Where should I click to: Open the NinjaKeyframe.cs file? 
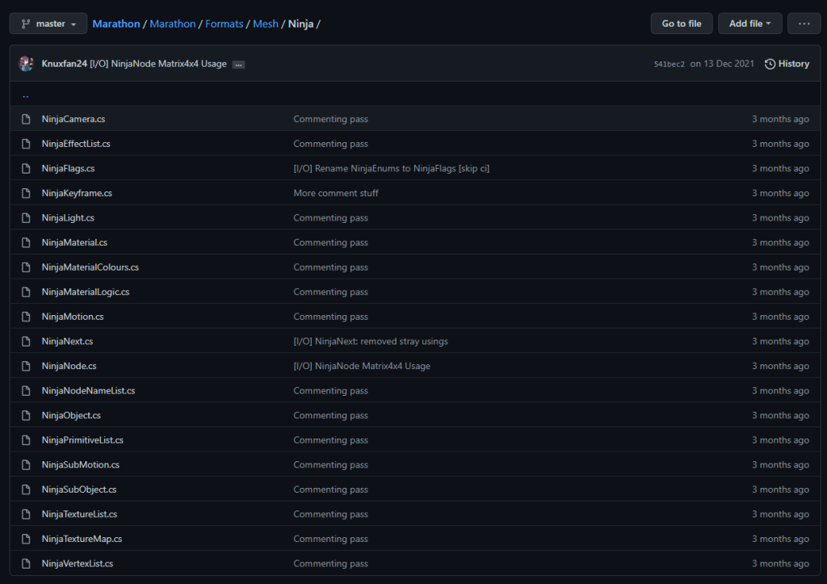[x=77, y=193]
